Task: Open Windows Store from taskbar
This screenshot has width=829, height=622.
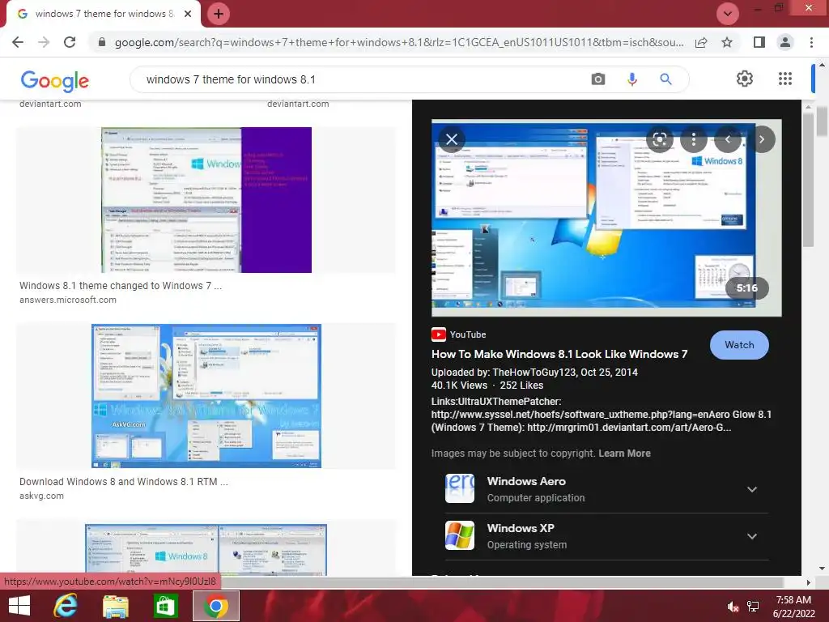Action: click(x=165, y=606)
